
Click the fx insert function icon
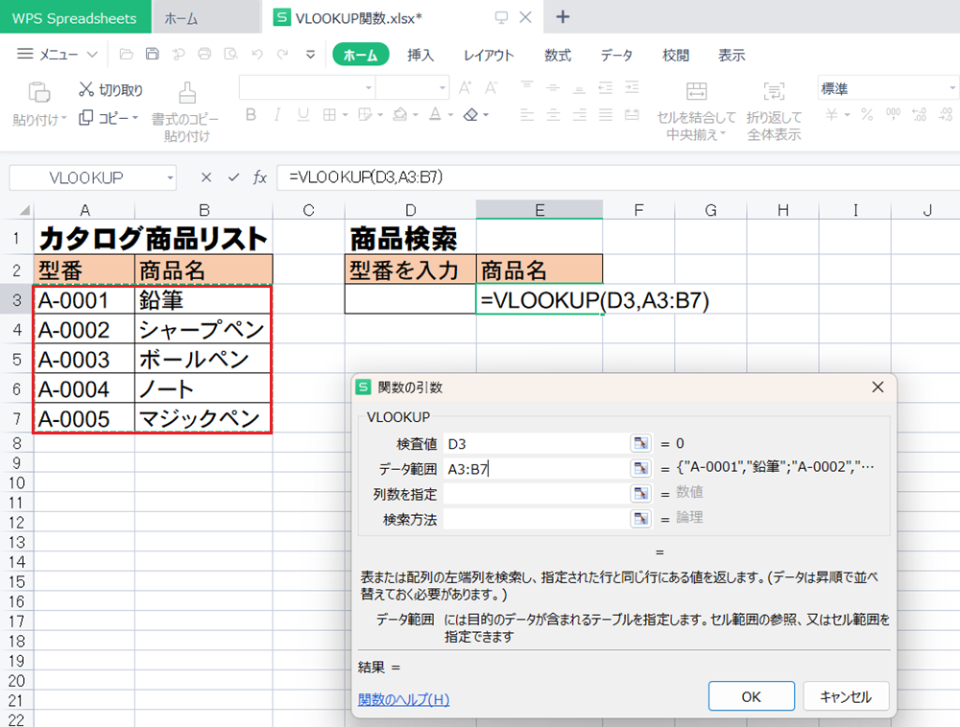260,177
